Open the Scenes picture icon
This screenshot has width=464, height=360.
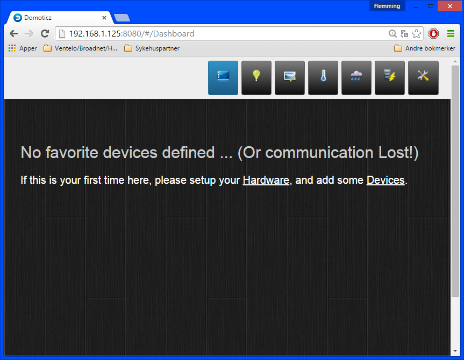click(290, 78)
